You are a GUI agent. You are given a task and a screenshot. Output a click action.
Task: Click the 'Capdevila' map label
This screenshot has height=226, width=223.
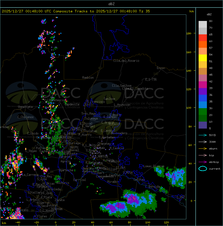(x=72, y=104)
